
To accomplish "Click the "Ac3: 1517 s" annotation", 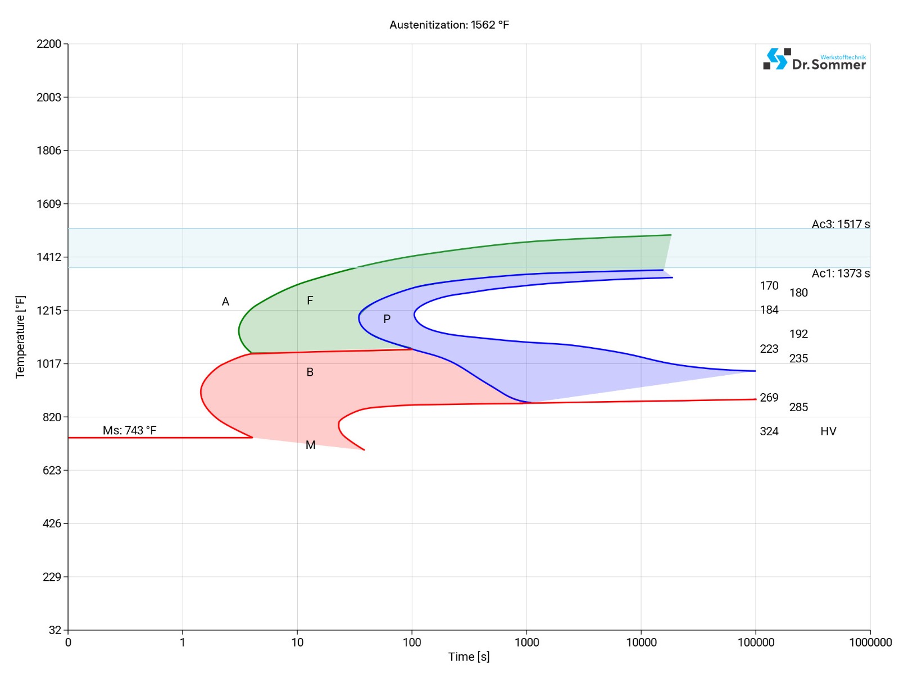I will pyautogui.click(x=840, y=224).
